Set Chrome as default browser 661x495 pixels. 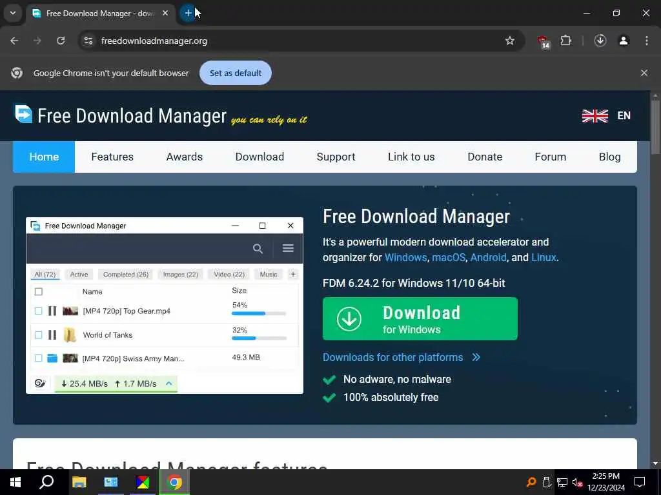tap(235, 73)
